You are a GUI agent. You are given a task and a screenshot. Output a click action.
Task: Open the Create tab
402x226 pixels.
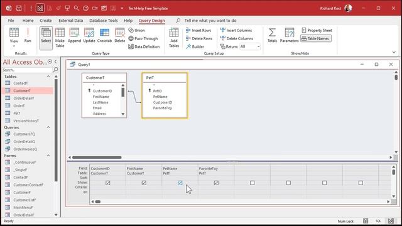coord(46,21)
